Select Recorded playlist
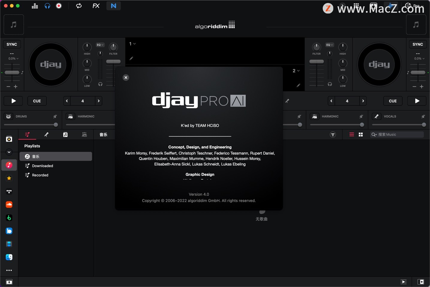The width and height of the screenshot is (430, 287). pos(56,175)
